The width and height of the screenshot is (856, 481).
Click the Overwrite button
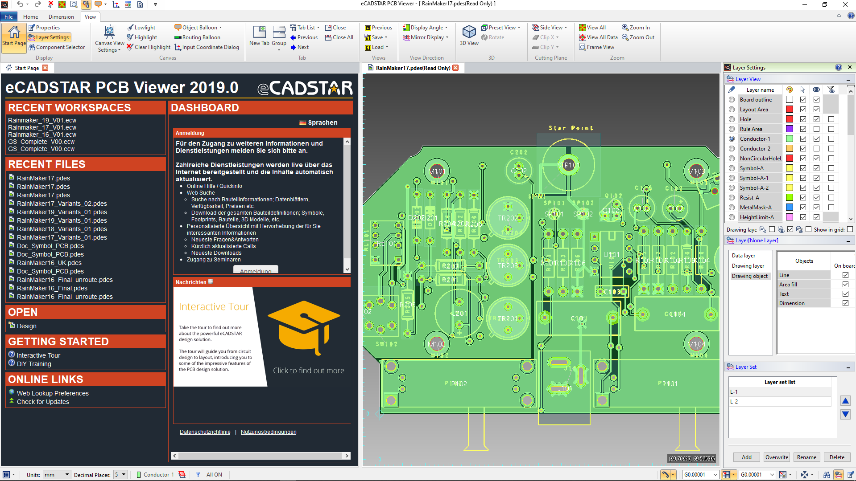coord(777,457)
